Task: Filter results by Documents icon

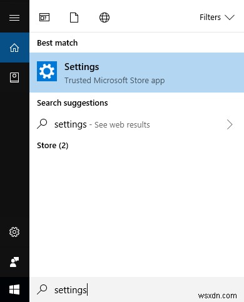Action: coord(74,18)
